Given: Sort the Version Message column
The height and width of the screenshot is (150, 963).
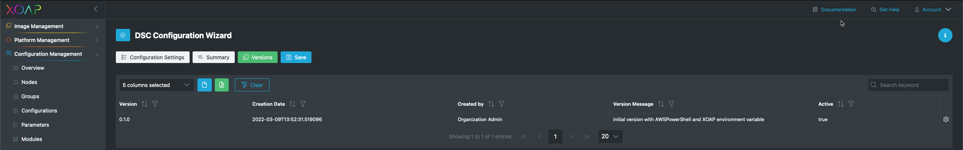Looking at the screenshot, I should (x=661, y=104).
